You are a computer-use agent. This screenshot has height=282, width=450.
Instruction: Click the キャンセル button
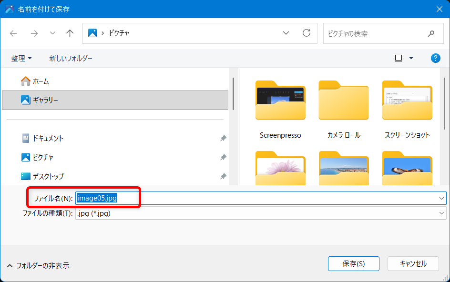point(413,263)
